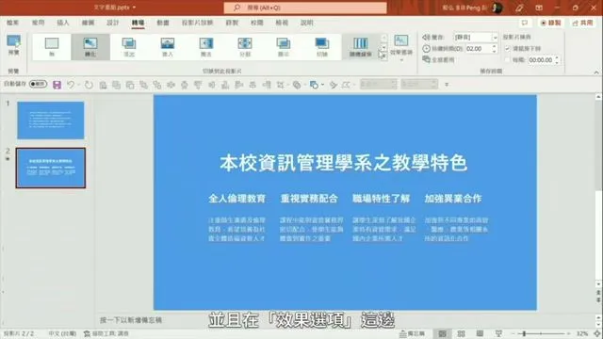Select slide 2 thumbnail
Image resolution: width=603 pixels, height=339 pixels.
50,168
